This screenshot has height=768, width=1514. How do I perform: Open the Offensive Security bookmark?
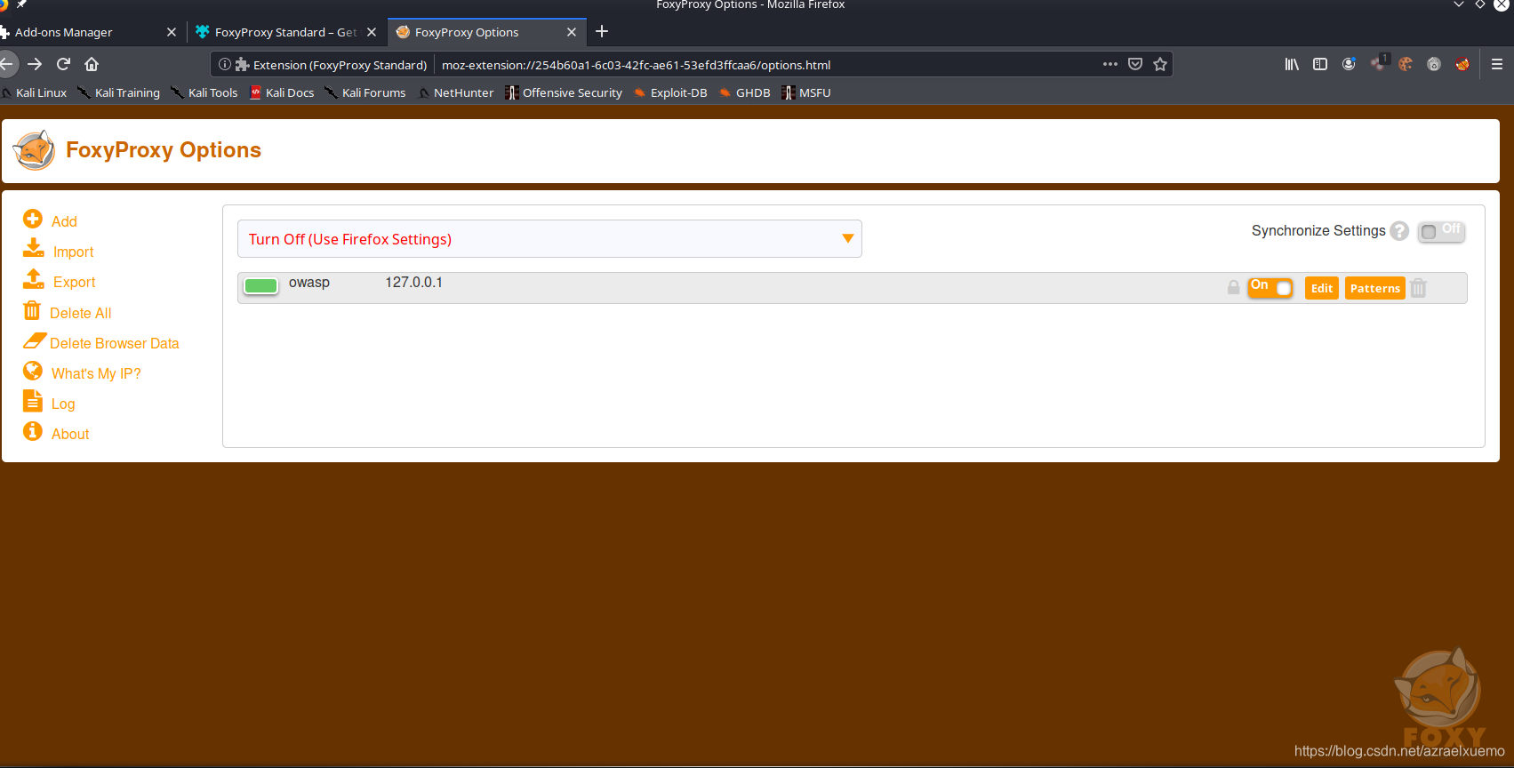tap(564, 92)
